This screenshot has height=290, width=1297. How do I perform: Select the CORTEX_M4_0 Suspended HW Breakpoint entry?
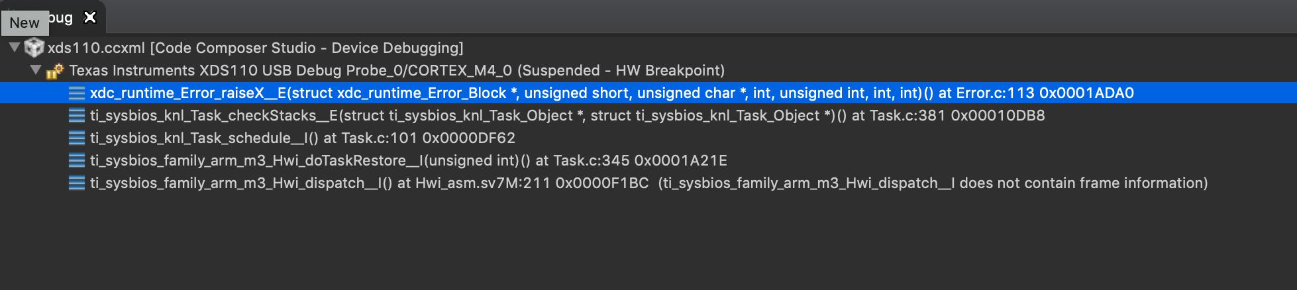click(396, 71)
